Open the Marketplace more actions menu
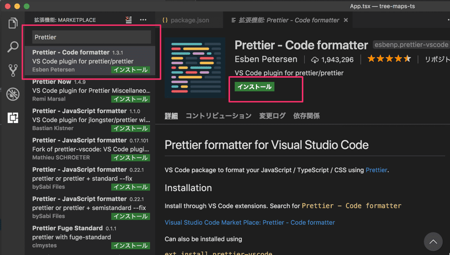The width and height of the screenshot is (450, 255). 143,20
